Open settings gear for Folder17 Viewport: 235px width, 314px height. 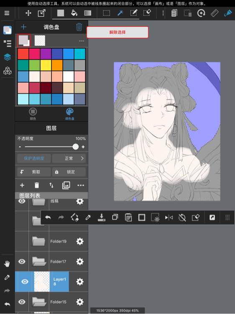tap(80, 262)
